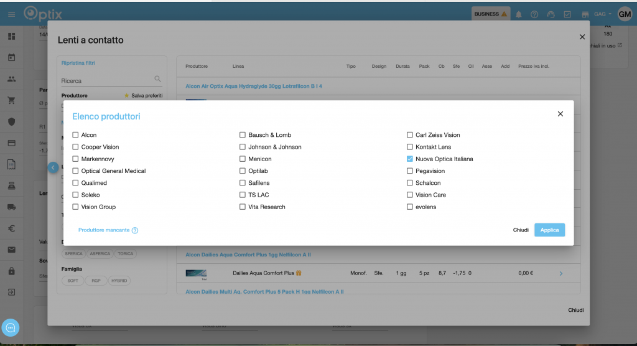The width and height of the screenshot is (637, 346).
Task: Open the chat bubble widget
Action: 11,327
